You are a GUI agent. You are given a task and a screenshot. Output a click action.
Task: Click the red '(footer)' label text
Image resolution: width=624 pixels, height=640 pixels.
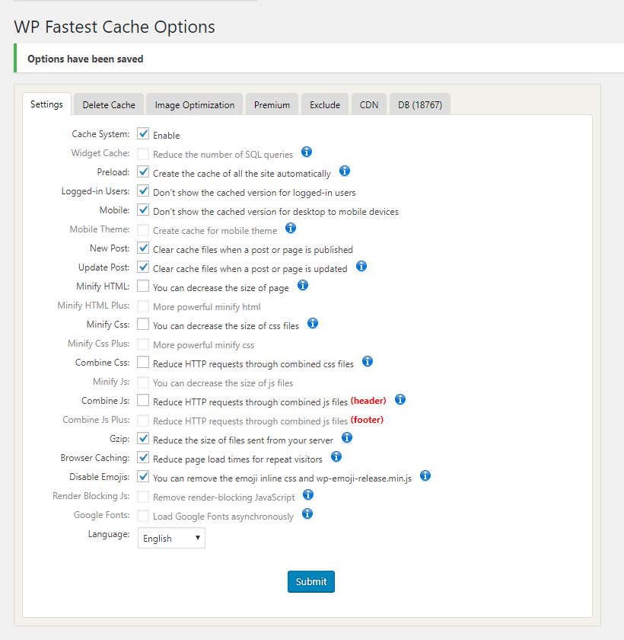(x=368, y=420)
